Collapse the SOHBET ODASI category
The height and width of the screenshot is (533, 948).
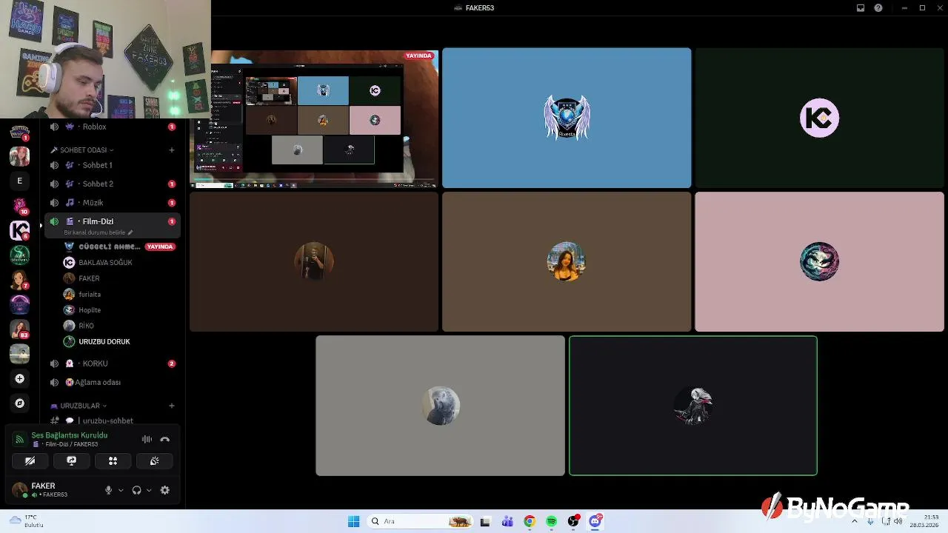coord(81,150)
